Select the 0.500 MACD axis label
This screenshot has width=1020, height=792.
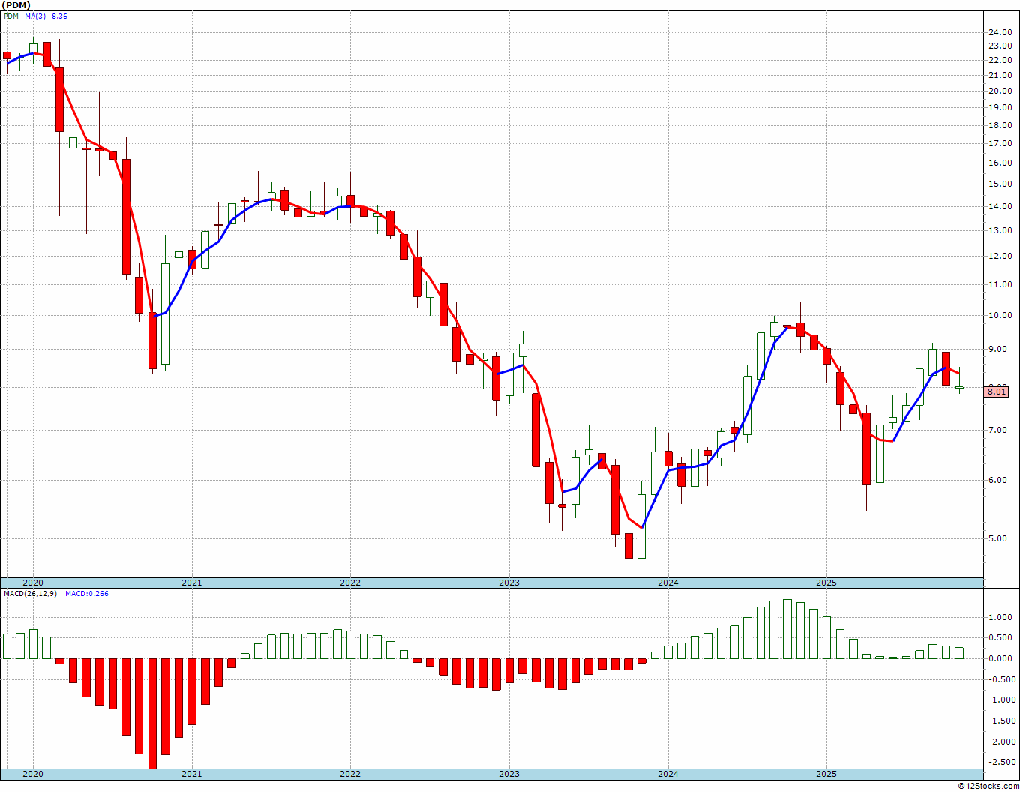click(1000, 638)
